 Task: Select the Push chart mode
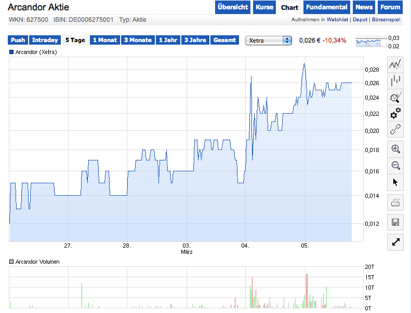[18, 40]
